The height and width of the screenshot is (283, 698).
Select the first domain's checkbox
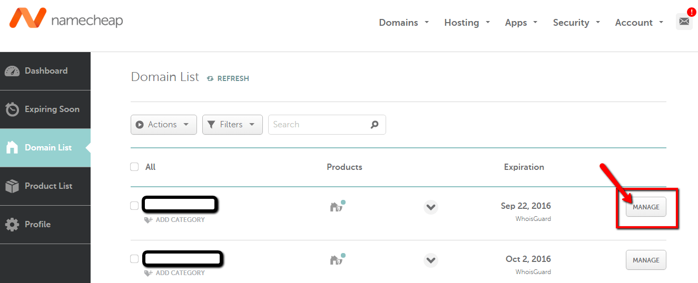tap(134, 206)
